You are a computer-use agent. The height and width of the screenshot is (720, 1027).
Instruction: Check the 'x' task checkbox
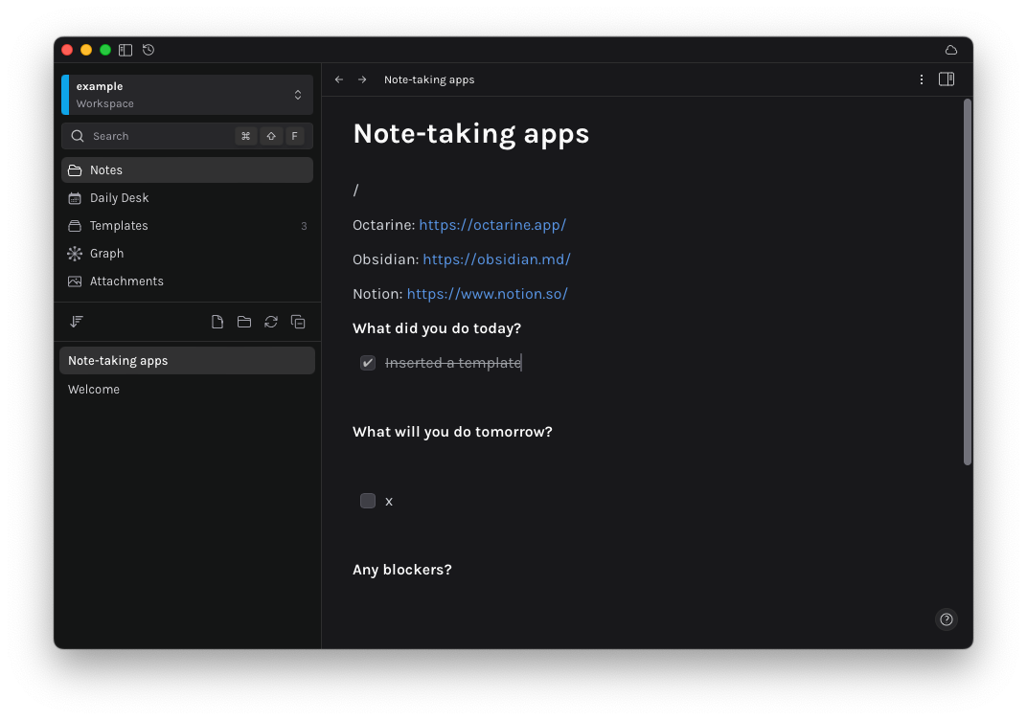368,501
